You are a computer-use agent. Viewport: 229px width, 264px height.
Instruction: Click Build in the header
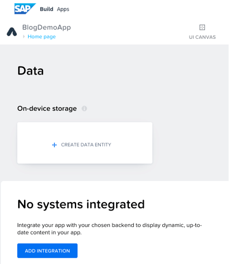pyautogui.click(x=46, y=9)
